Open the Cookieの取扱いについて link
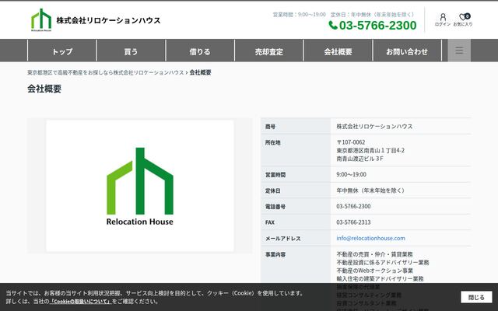 pyautogui.click(x=81, y=301)
